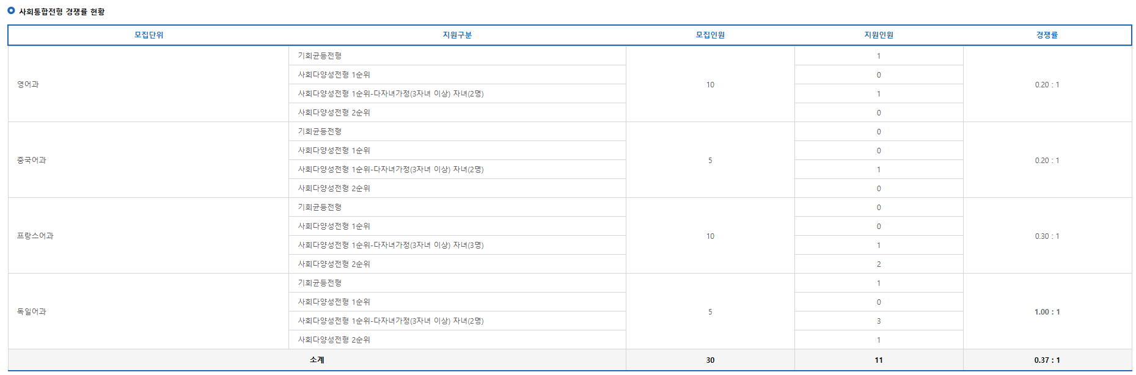Screen dimensions: 1136x375
Task: Click the 모집단위 column header
Action: pos(148,35)
